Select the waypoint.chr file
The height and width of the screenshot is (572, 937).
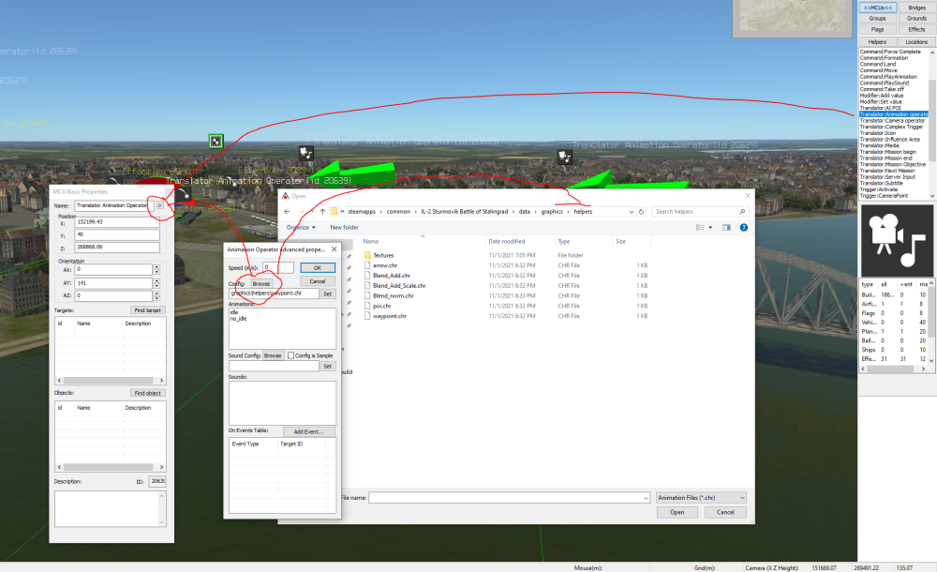tap(389, 316)
